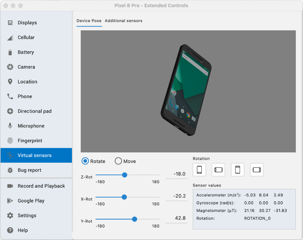Click accelerometer value 2.49

point(278,195)
